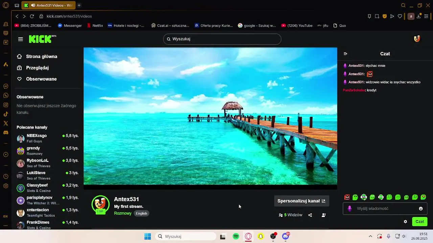Open Discord from taskbar
Image resolution: width=433 pixels, height=243 pixels.
pyautogui.click(x=286, y=236)
